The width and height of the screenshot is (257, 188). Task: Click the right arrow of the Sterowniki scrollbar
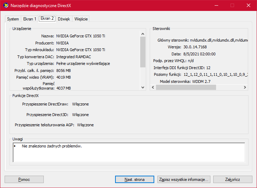(245, 87)
